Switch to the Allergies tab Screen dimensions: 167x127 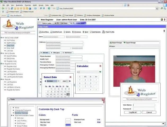coord(55,53)
